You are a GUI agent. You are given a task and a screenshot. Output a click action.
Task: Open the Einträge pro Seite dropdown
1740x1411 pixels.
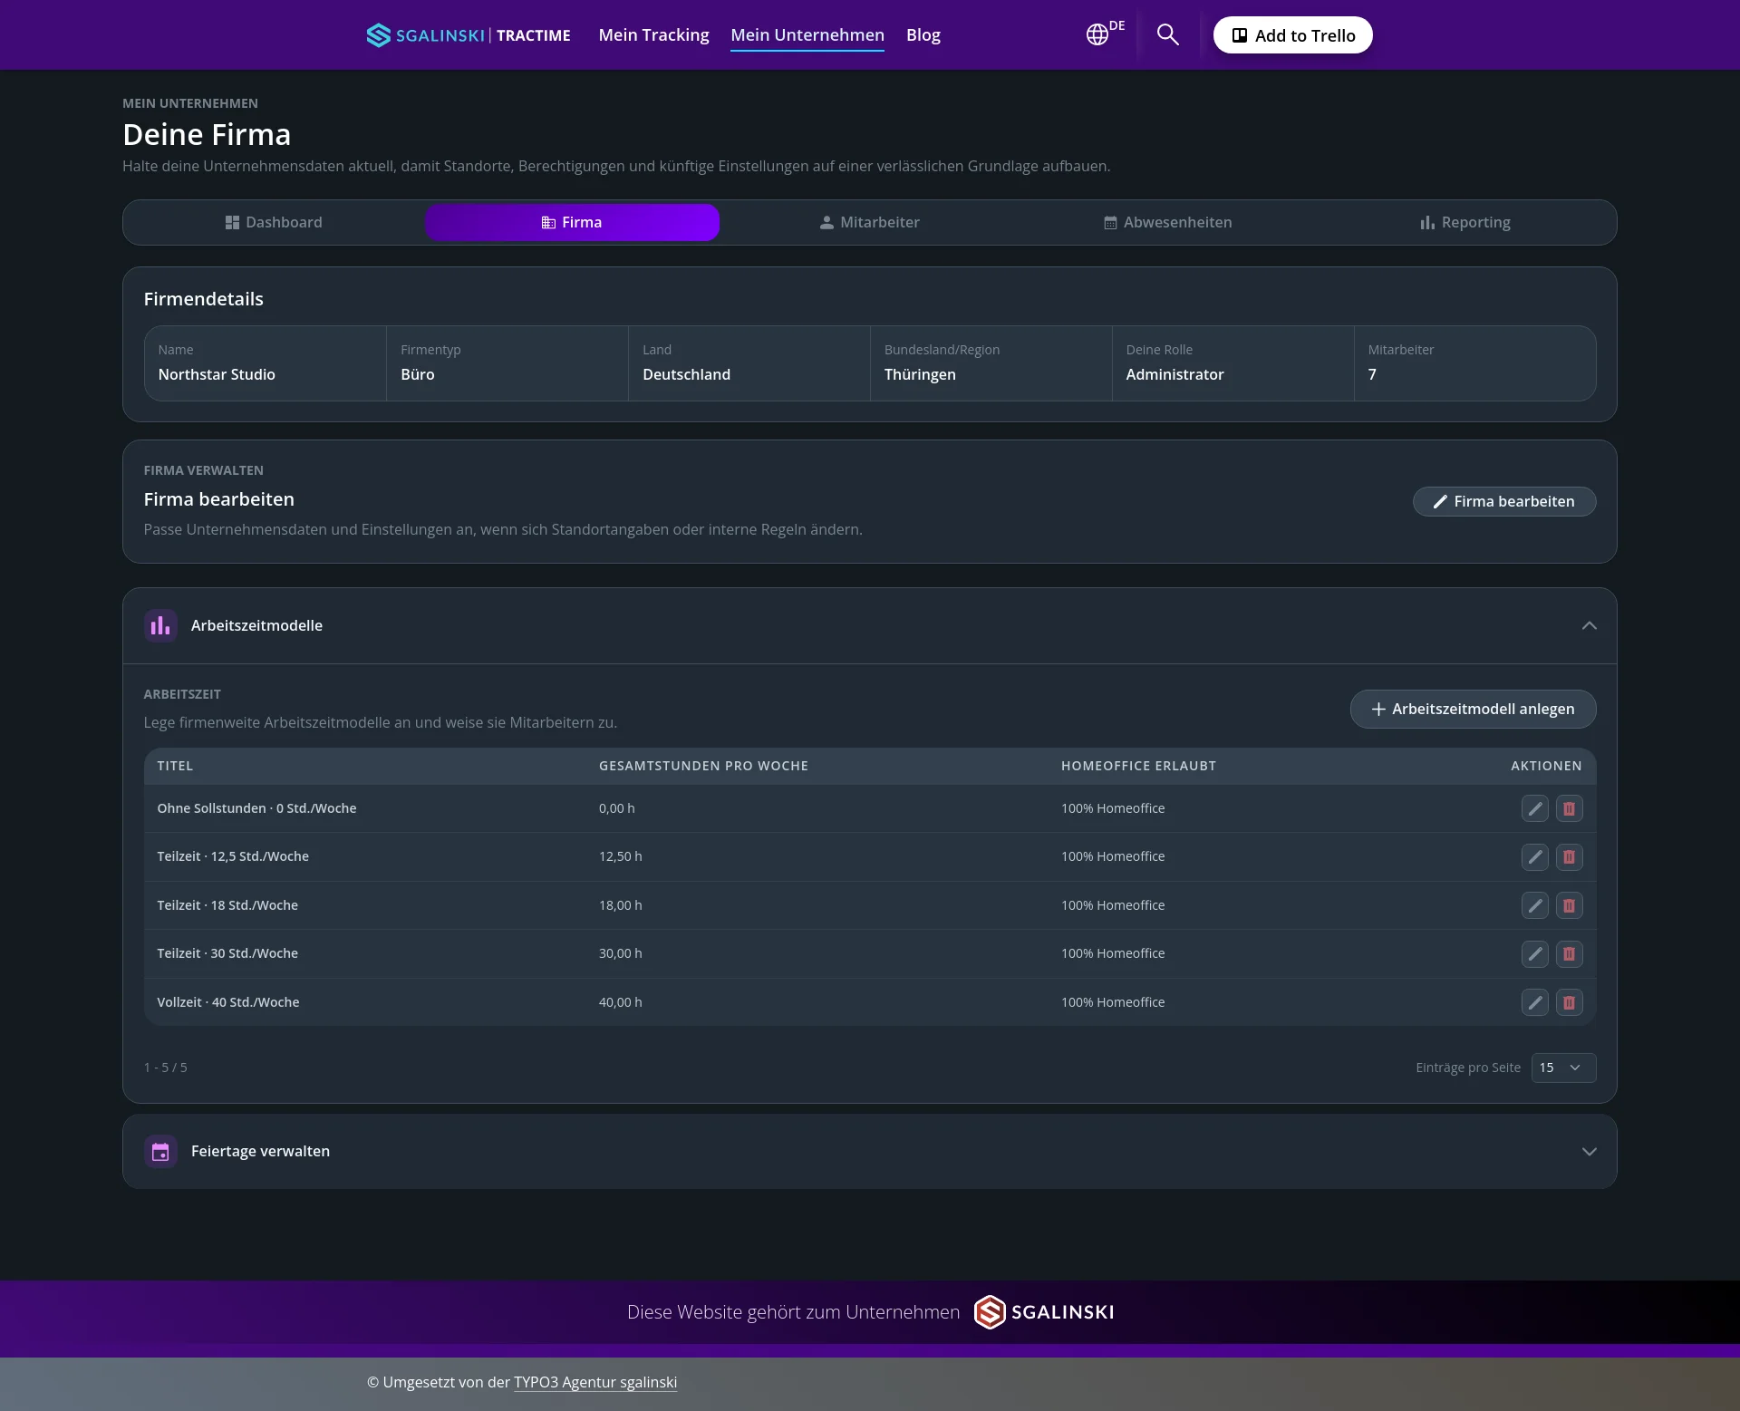pos(1563,1068)
